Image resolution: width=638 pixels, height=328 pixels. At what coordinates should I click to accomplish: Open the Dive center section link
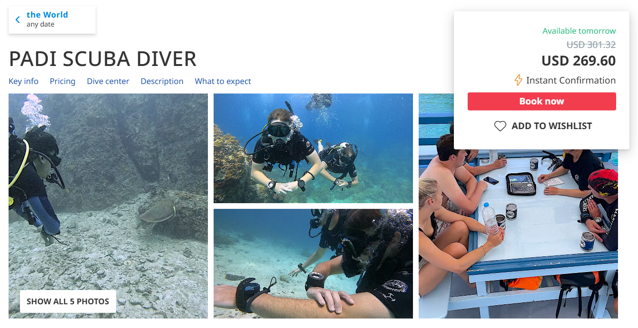point(108,81)
